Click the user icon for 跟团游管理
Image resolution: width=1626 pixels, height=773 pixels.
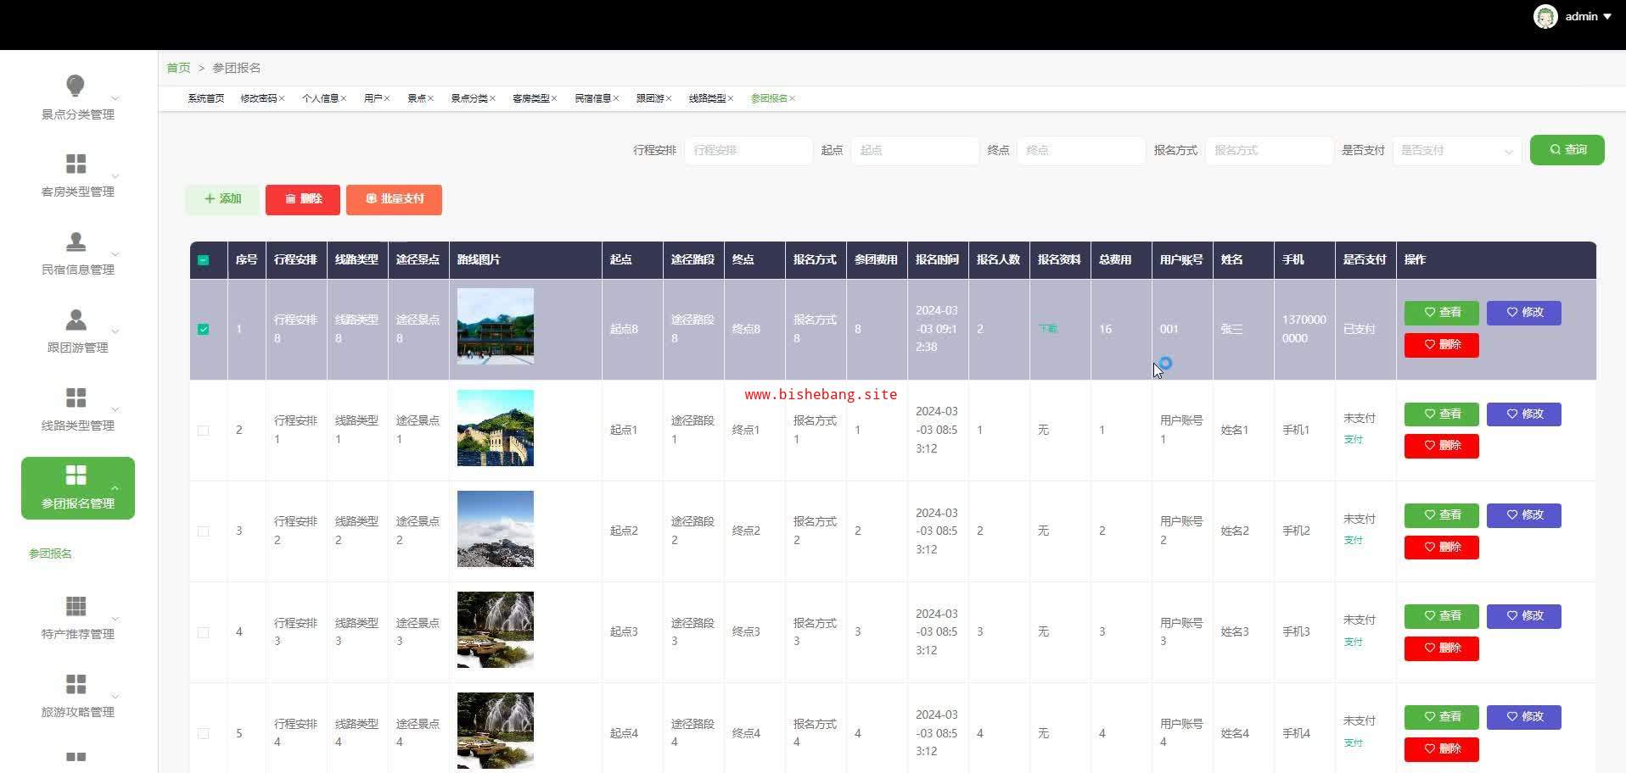(x=76, y=320)
